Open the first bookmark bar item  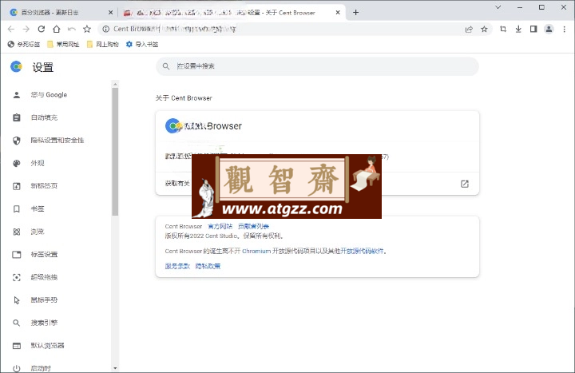24,45
